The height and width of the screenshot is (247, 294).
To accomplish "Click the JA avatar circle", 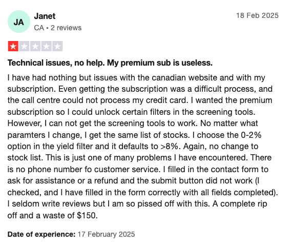I will point(19,22).
